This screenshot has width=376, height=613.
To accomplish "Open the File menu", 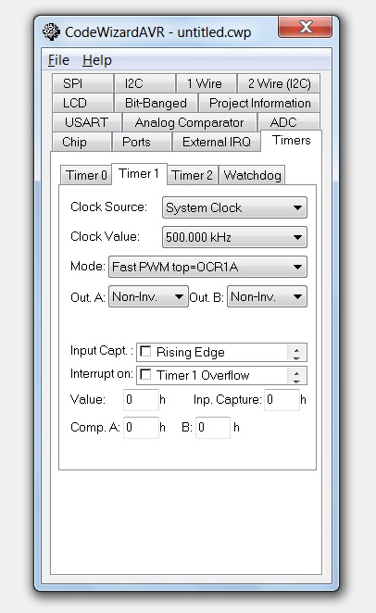I will click(x=58, y=60).
